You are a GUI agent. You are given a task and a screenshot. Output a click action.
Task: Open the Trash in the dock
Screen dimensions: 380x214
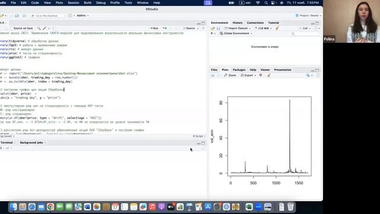[x=290, y=207]
